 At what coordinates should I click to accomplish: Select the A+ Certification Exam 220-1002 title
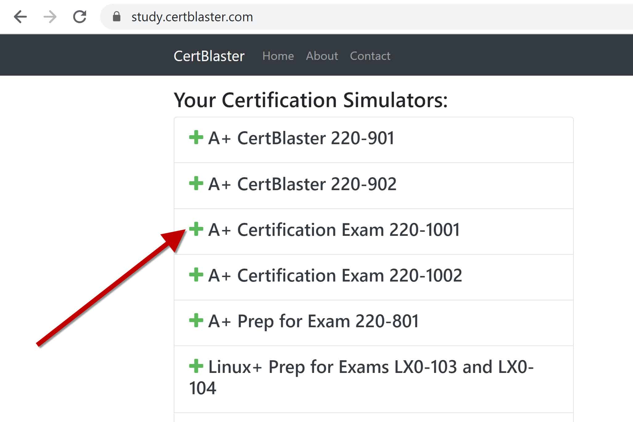click(335, 275)
